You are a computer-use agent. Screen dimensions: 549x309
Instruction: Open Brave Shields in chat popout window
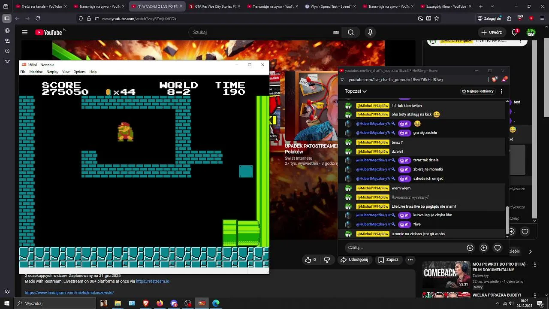coord(495,79)
